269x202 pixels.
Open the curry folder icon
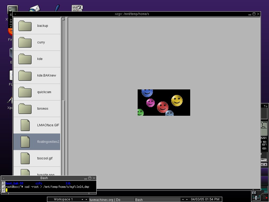click(x=25, y=42)
